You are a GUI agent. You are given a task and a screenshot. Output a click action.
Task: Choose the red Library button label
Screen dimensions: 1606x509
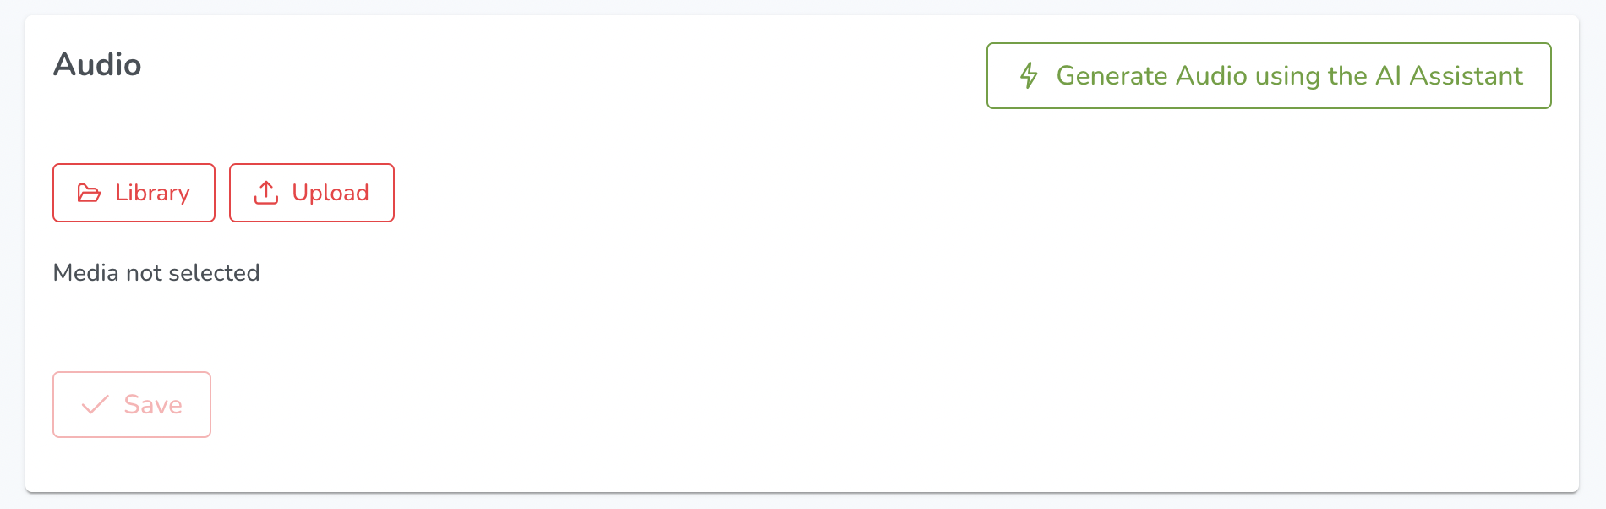click(x=152, y=193)
